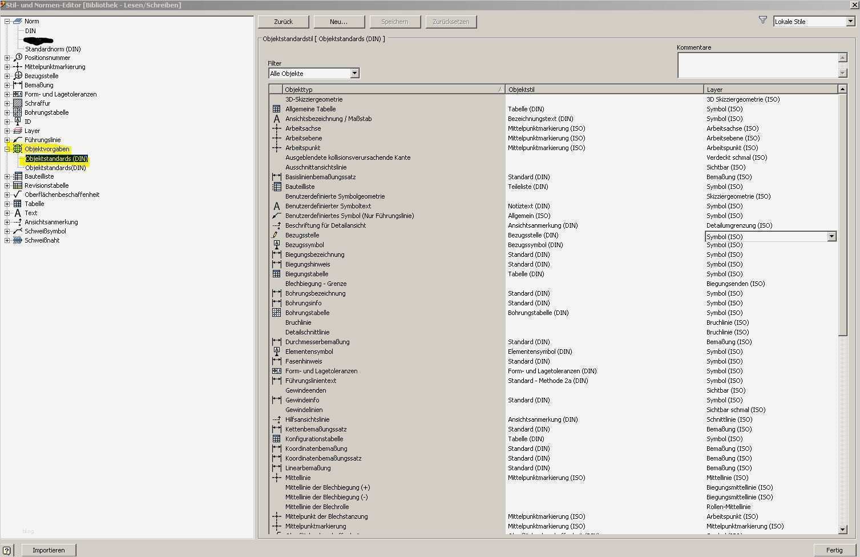
Task: Expand the Bemaßung tree node
Action: point(7,85)
